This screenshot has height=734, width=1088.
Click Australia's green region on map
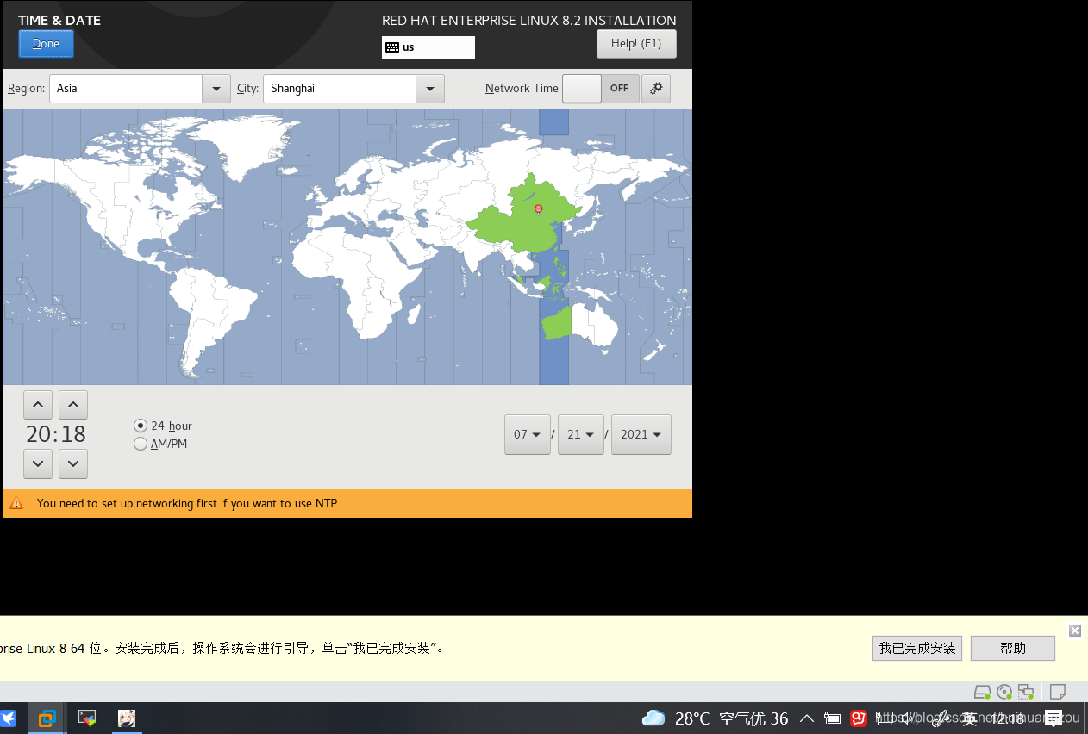(559, 324)
